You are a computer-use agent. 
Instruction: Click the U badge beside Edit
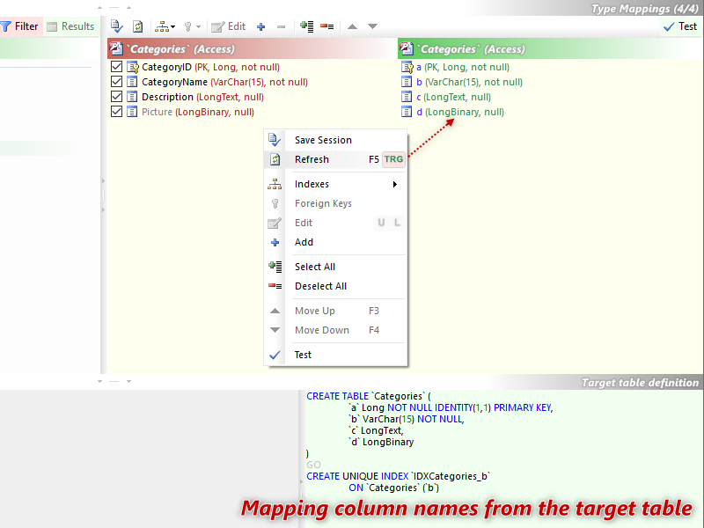tap(381, 223)
